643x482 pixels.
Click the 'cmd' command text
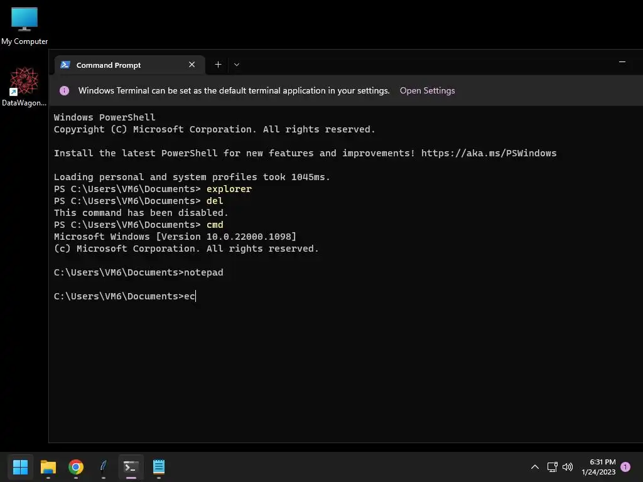pos(215,225)
